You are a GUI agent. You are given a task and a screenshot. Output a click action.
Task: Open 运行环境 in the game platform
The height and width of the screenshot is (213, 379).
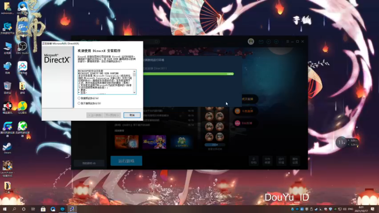point(281,160)
